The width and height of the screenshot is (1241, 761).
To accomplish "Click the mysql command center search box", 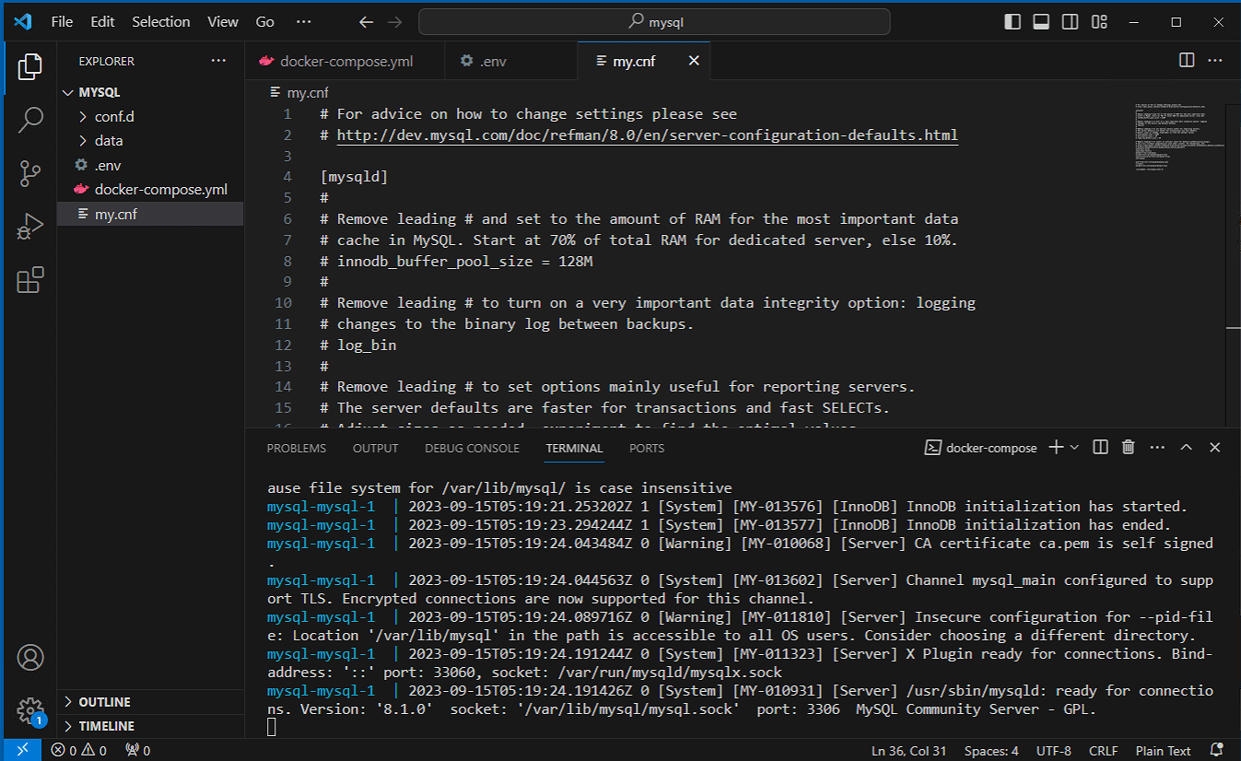I will pos(654,22).
